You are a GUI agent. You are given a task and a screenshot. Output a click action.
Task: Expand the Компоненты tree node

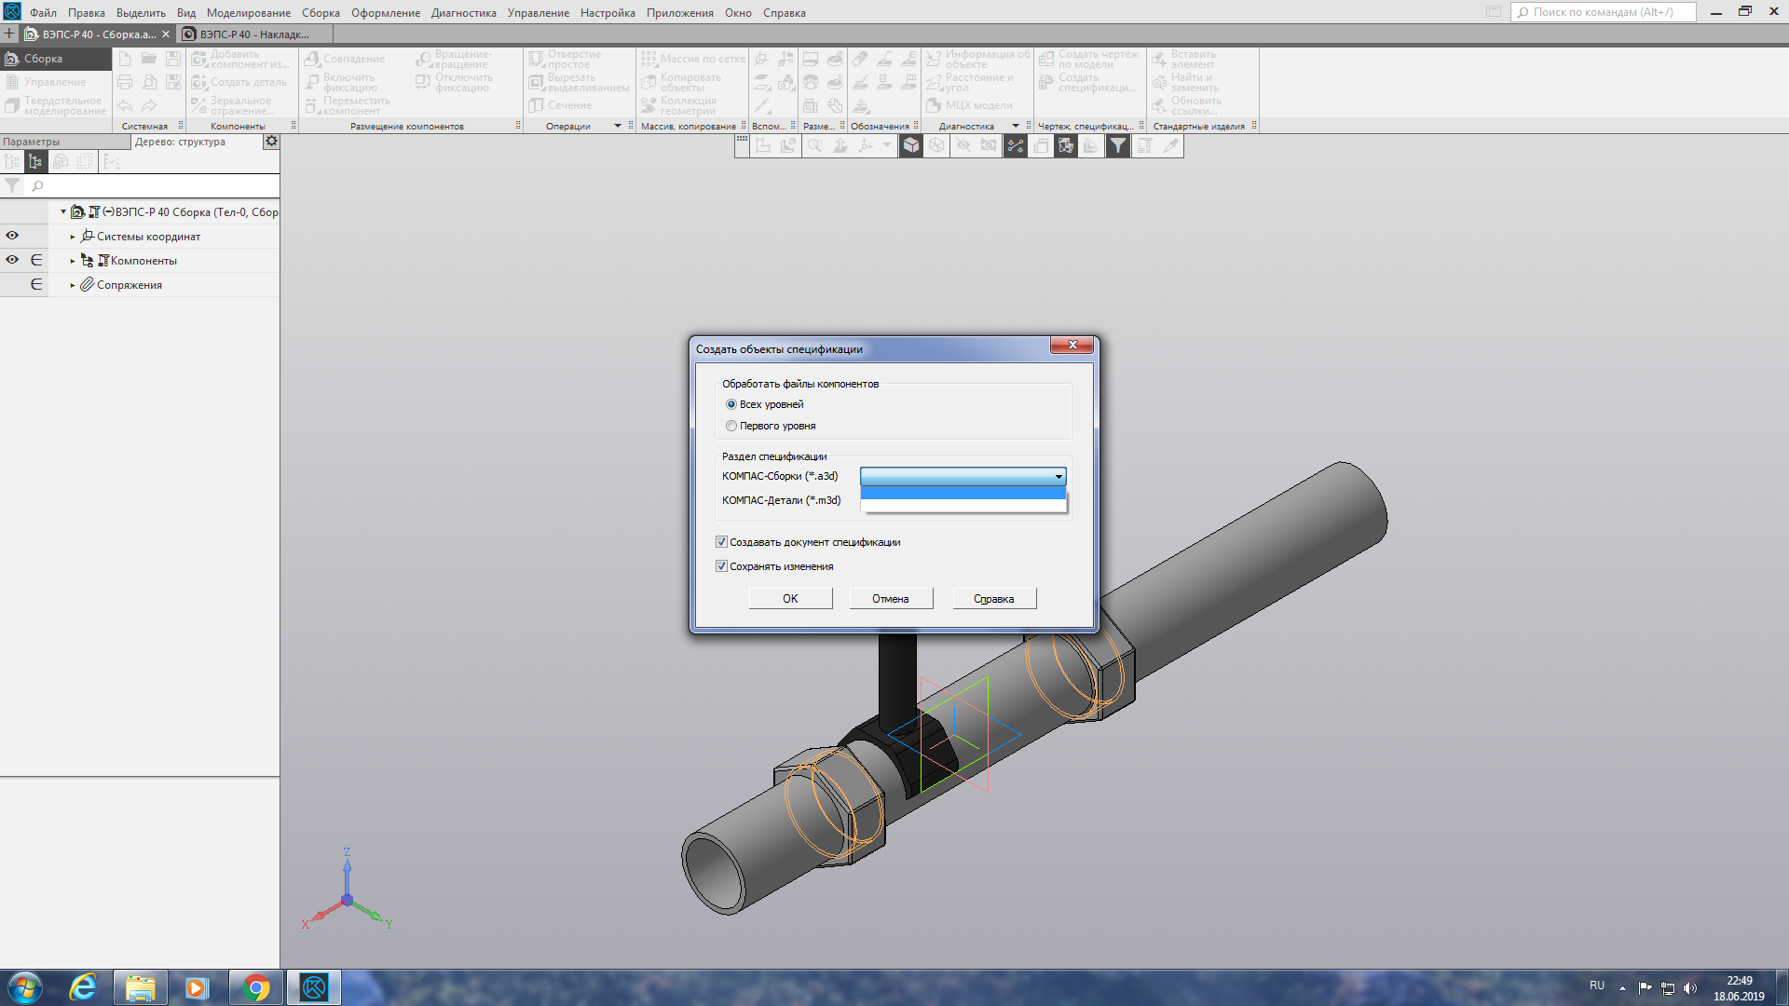pos(73,261)
